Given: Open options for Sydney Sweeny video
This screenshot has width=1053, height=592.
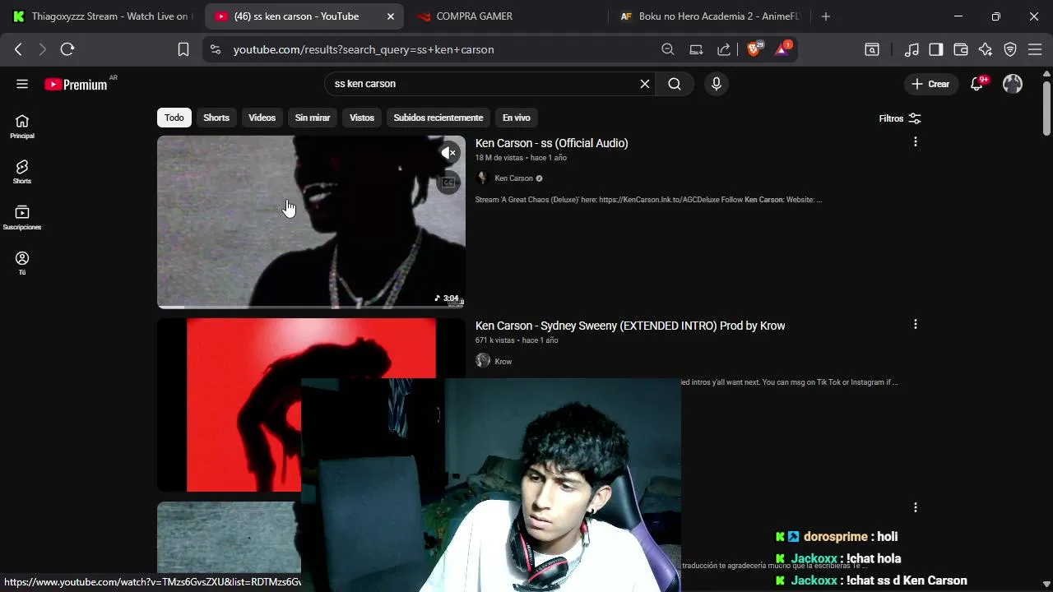Looking at the screenshot, I should coord(915,325).
